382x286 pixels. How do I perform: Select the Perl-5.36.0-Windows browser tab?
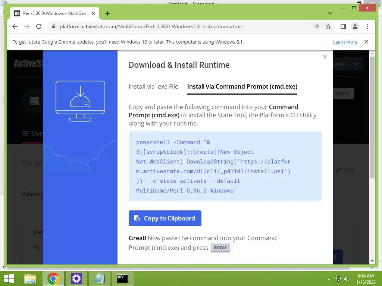[54, 13]
